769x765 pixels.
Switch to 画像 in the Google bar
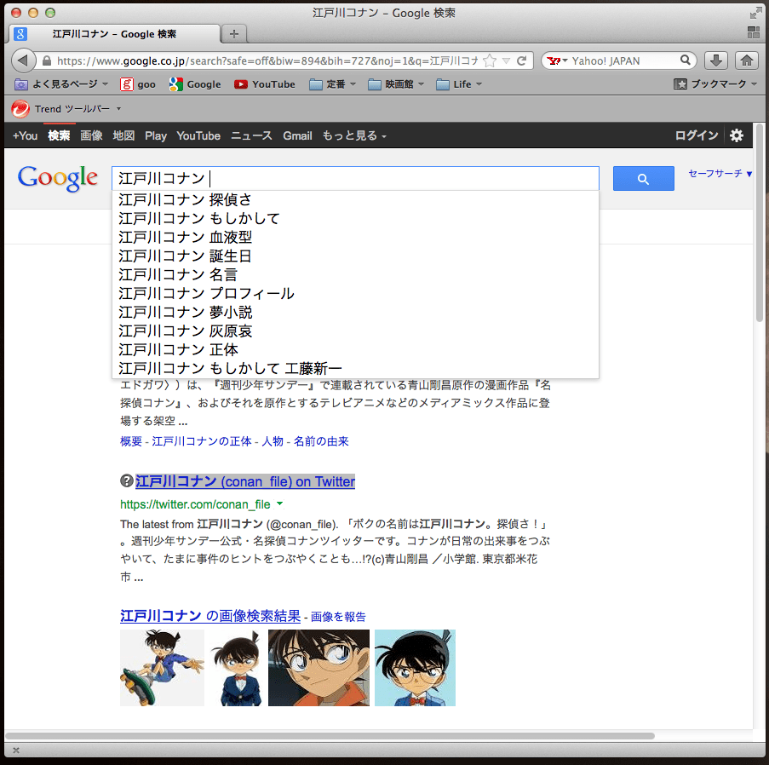(91, 135)
